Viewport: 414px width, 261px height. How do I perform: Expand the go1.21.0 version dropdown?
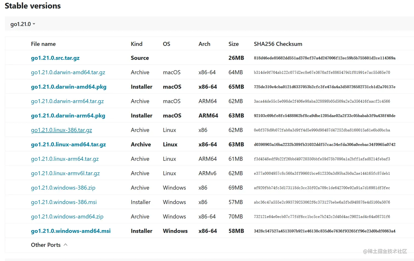(23, 24)
